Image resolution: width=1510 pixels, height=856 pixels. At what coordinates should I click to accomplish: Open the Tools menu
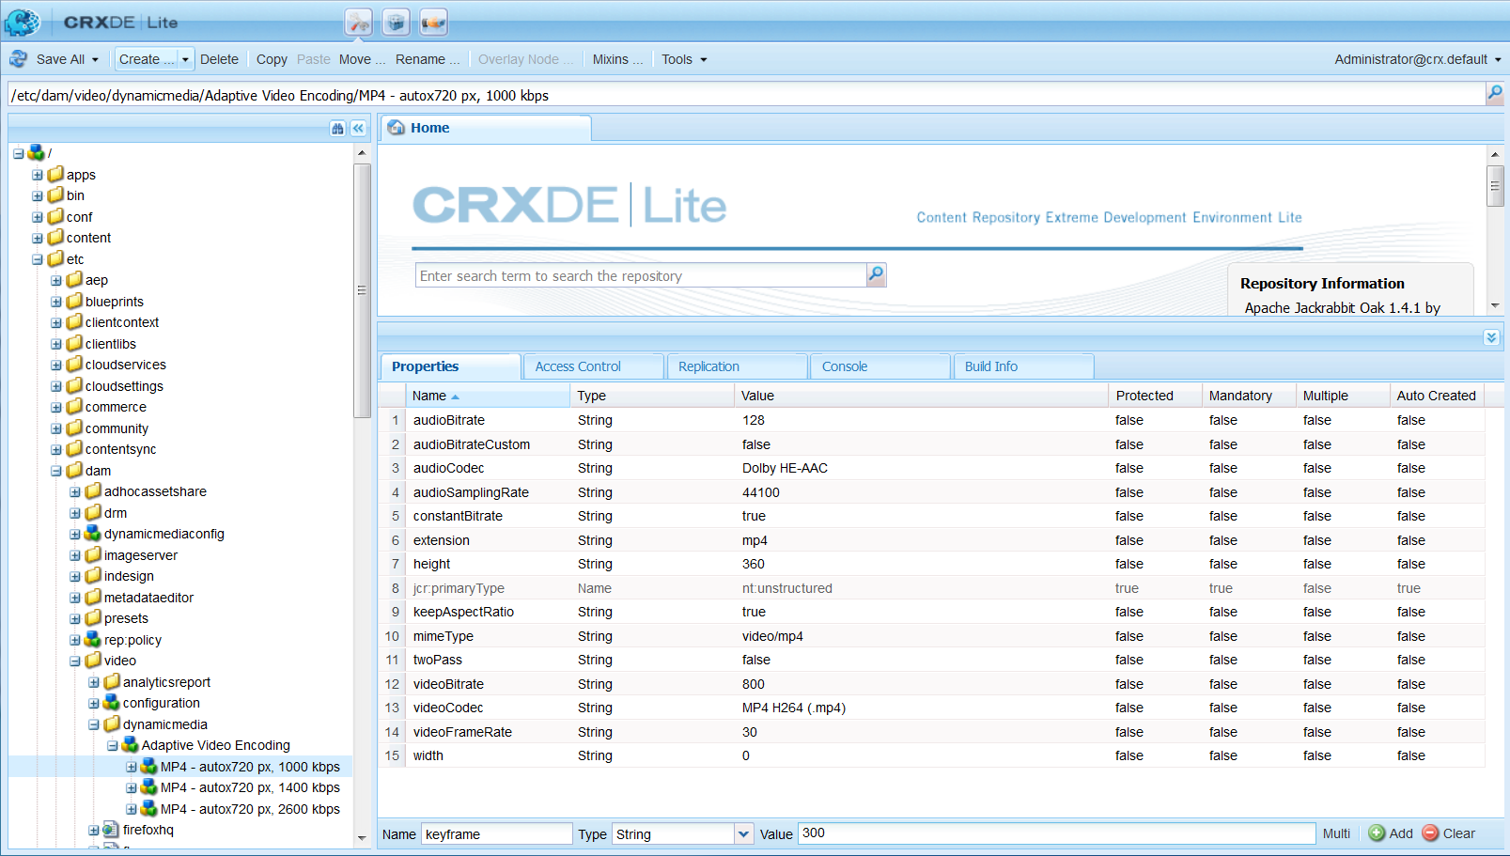click(683, 59)
